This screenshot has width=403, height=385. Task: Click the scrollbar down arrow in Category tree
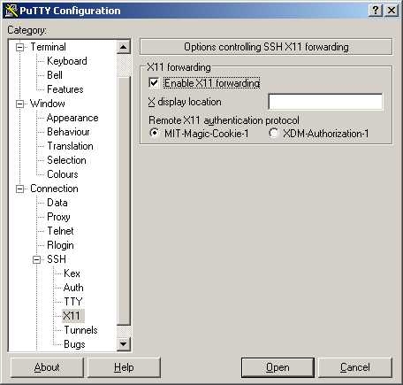pyautogui.click(x=124, y=343)
